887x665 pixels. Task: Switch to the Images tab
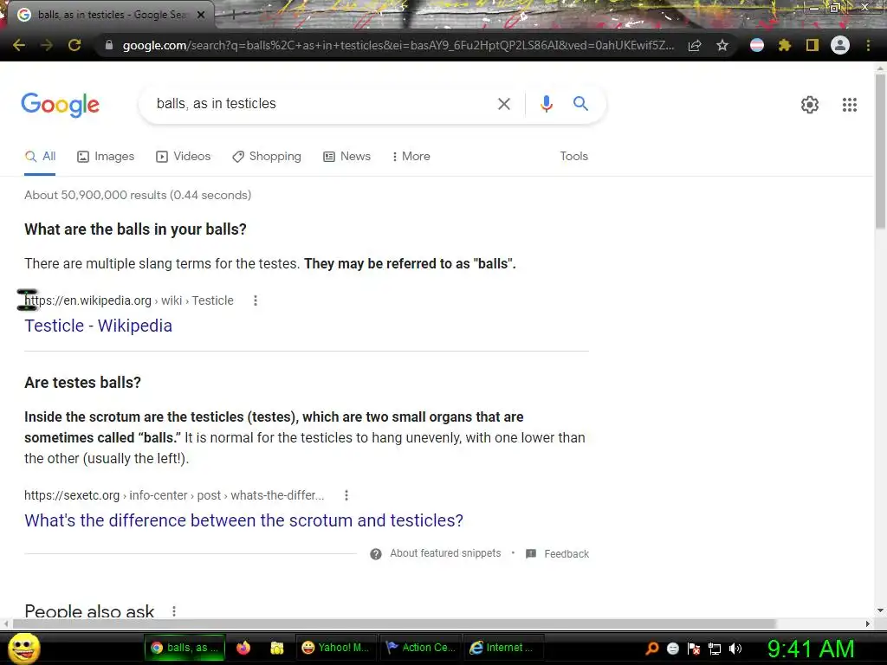tap(106, 157)
